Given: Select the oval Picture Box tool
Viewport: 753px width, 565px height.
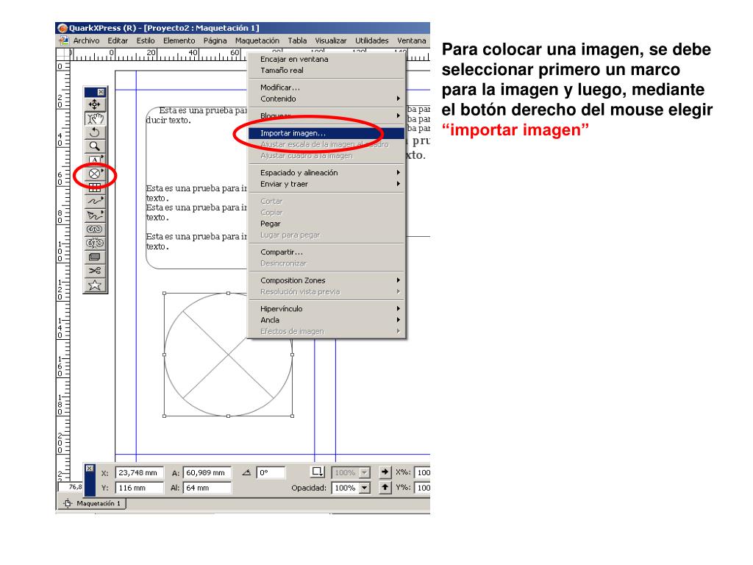Looking at the screenshot, I should pyautogui.click(x=95, y=174).
